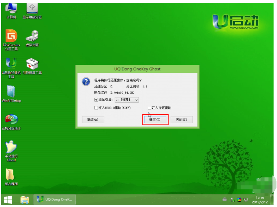Open the Windows Start menu button
The image size is (277, 207).
(x=9, y=200)
